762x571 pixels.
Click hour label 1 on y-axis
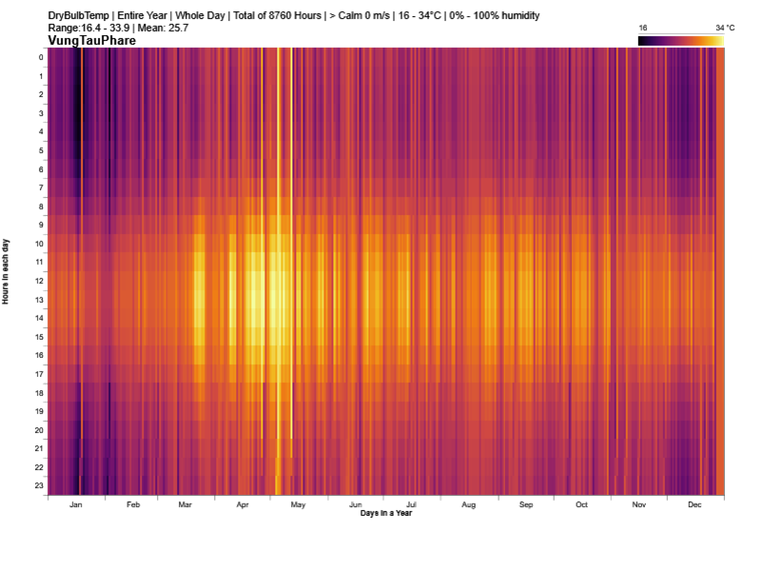(41, 76)
